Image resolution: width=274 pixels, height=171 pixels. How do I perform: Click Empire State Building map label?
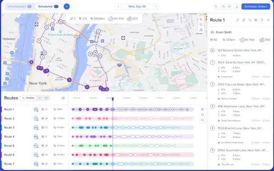(x=60, y=35)
